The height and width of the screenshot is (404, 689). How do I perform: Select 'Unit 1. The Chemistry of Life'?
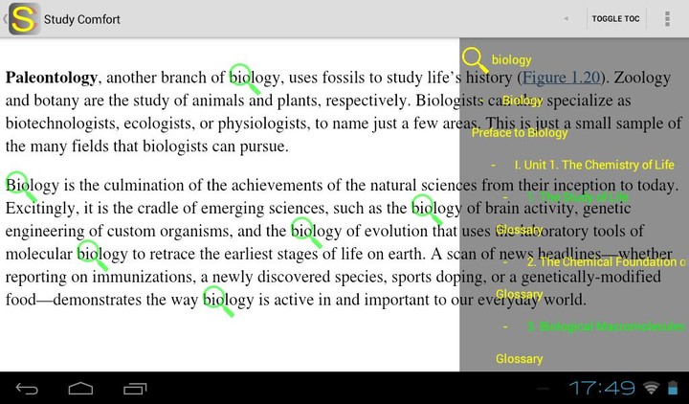(593, 166)
